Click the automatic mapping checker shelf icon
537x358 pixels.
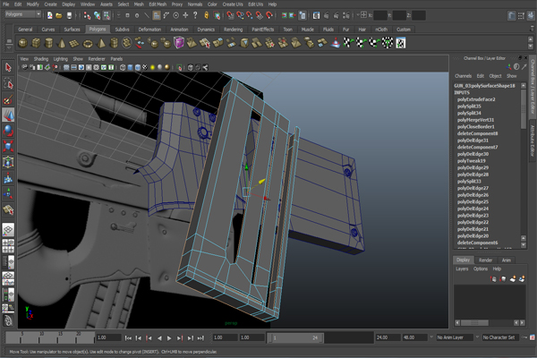(388, 43)
